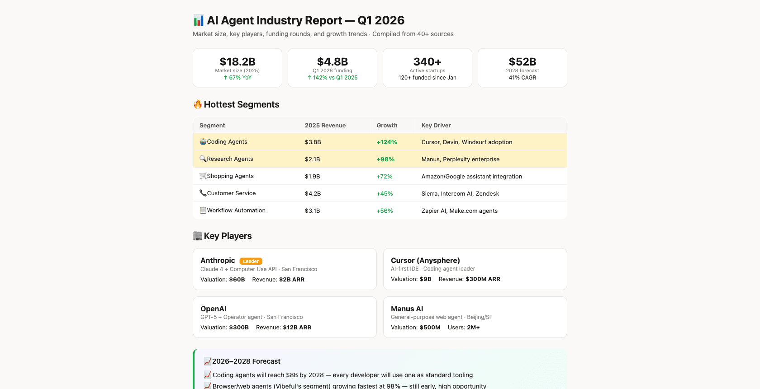
Task: Click OpenAI's Revenue $12B ARR value
Action: pyautogui.click(x=297, y=328)
